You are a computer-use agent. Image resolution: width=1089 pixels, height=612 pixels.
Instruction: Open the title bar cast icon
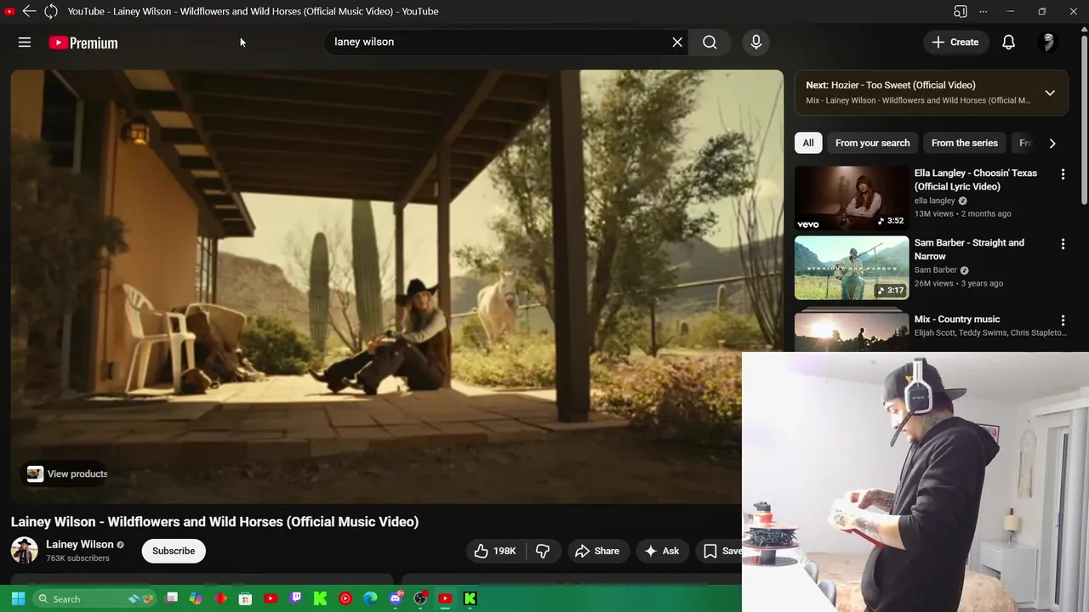(960, 11)
